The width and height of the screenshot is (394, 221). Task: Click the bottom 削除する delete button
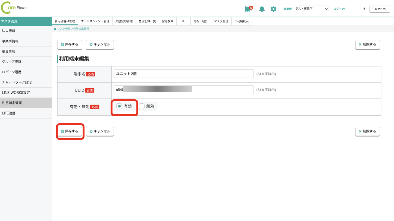[x=367, y=131]
